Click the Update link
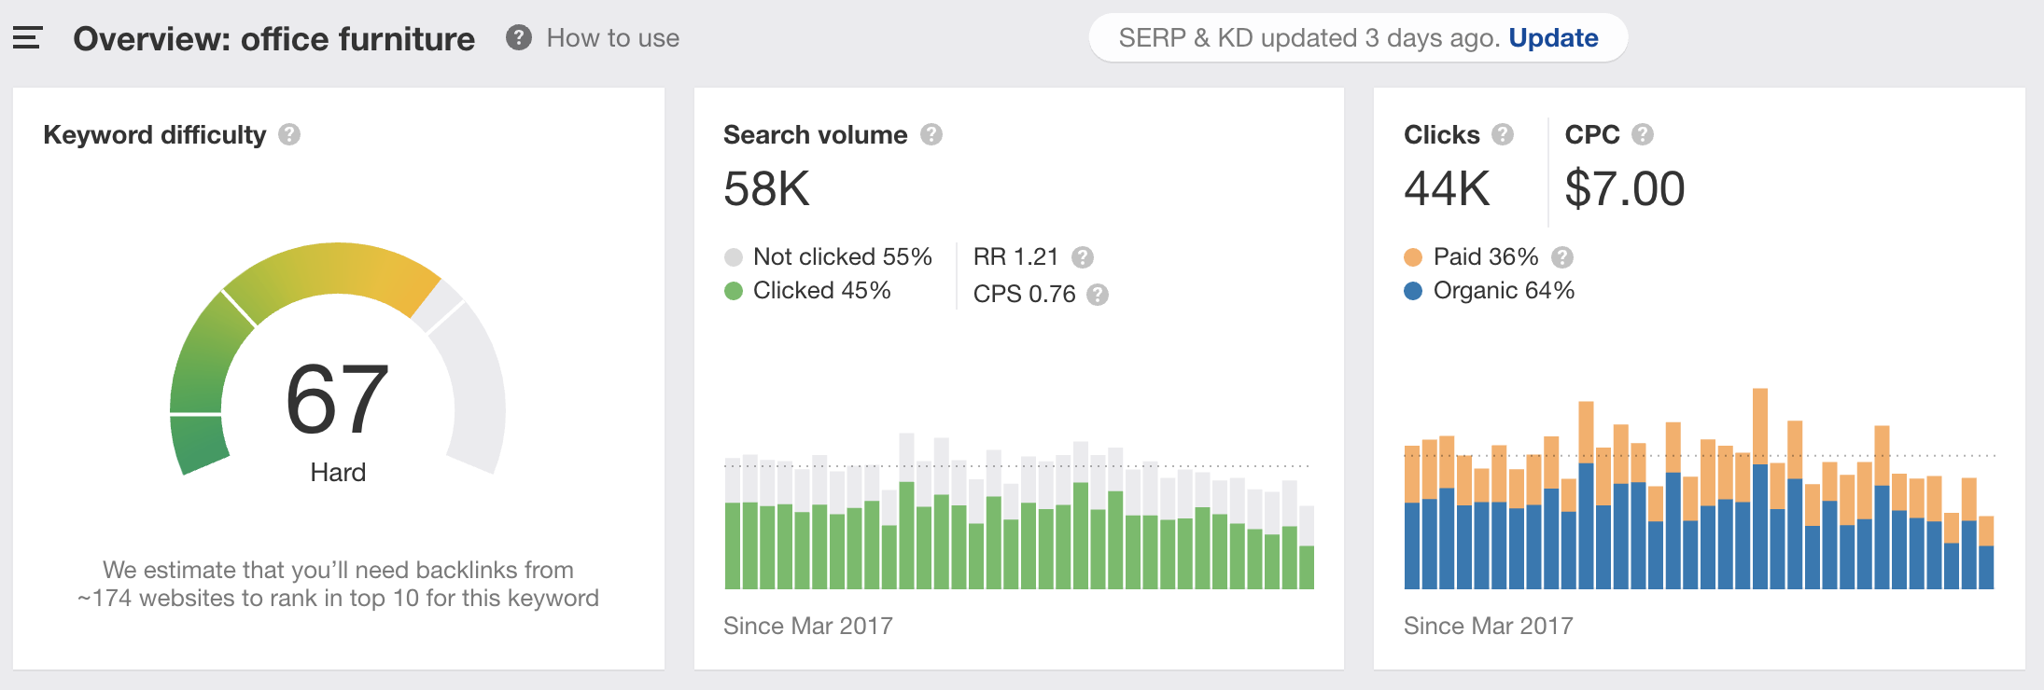 [x=1553, y=38]
